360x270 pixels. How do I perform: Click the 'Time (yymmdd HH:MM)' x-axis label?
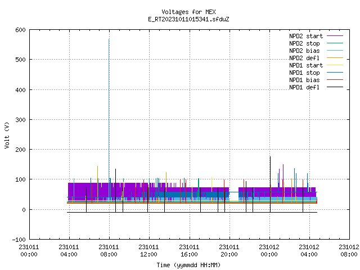coord(188,265)
